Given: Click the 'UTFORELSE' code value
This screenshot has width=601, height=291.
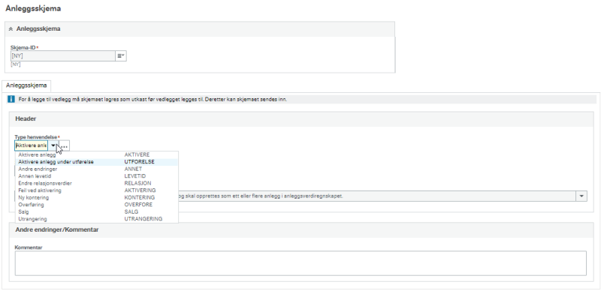Looking at the screenshot, I should click(x=140, y=162).
